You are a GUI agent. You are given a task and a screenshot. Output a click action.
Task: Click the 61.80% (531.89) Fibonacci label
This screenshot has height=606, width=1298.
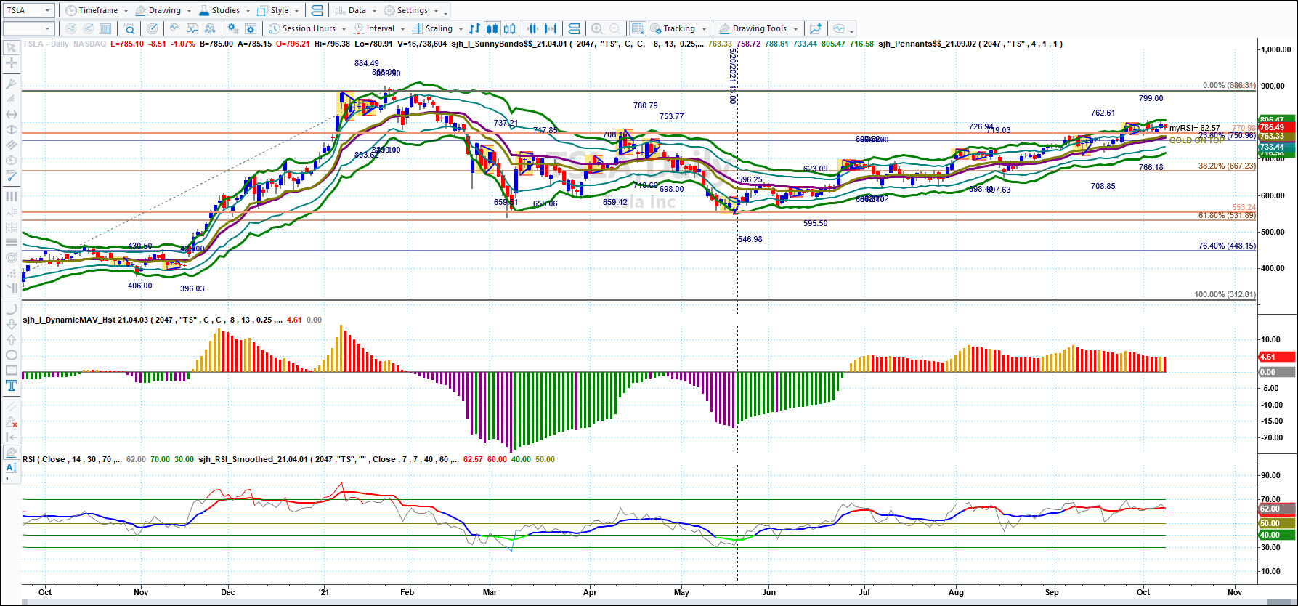(x=1227, y=216)
